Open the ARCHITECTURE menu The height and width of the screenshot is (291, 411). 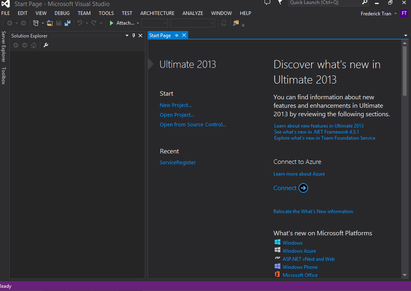pos(157,13)
